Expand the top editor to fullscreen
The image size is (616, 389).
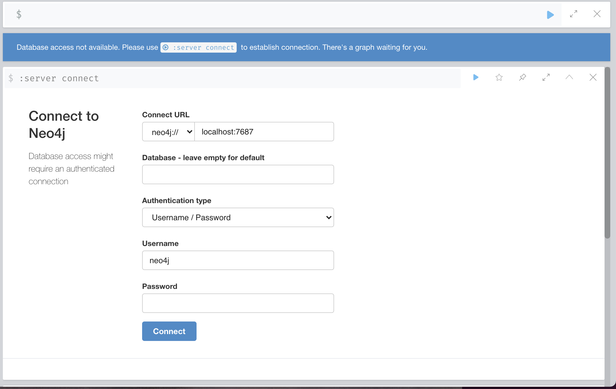[x=574, y=14]
